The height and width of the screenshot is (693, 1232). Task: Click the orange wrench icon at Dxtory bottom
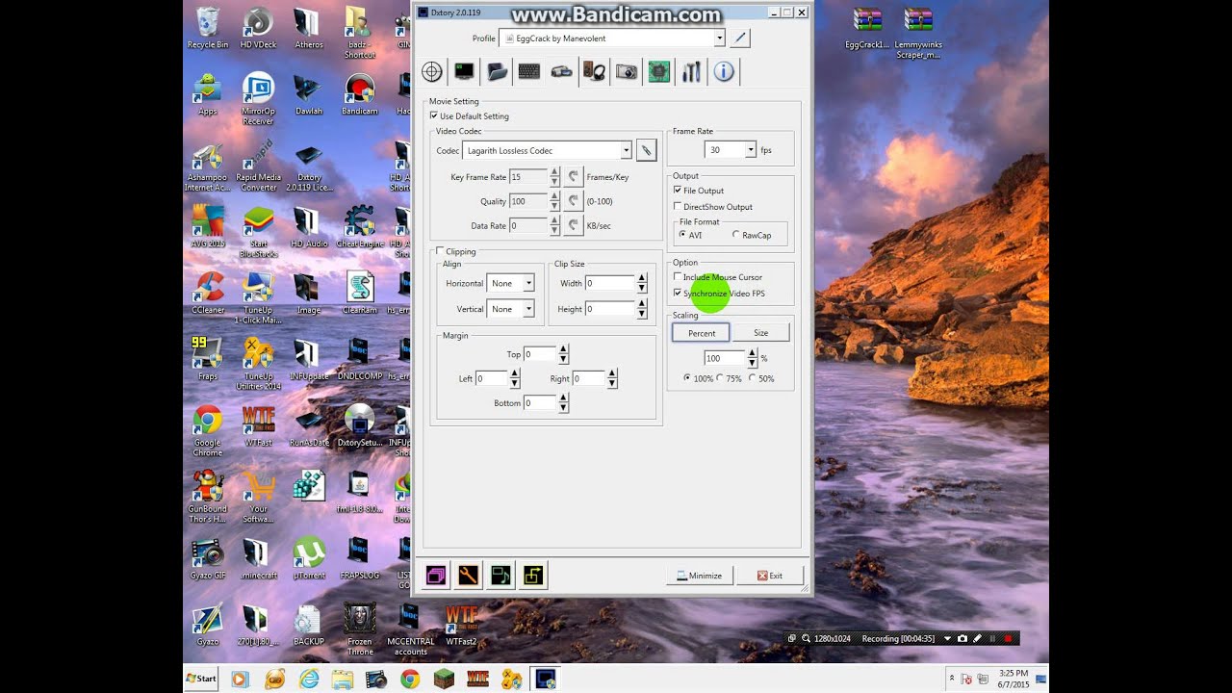pyautogui.click(x=468, y=576)
